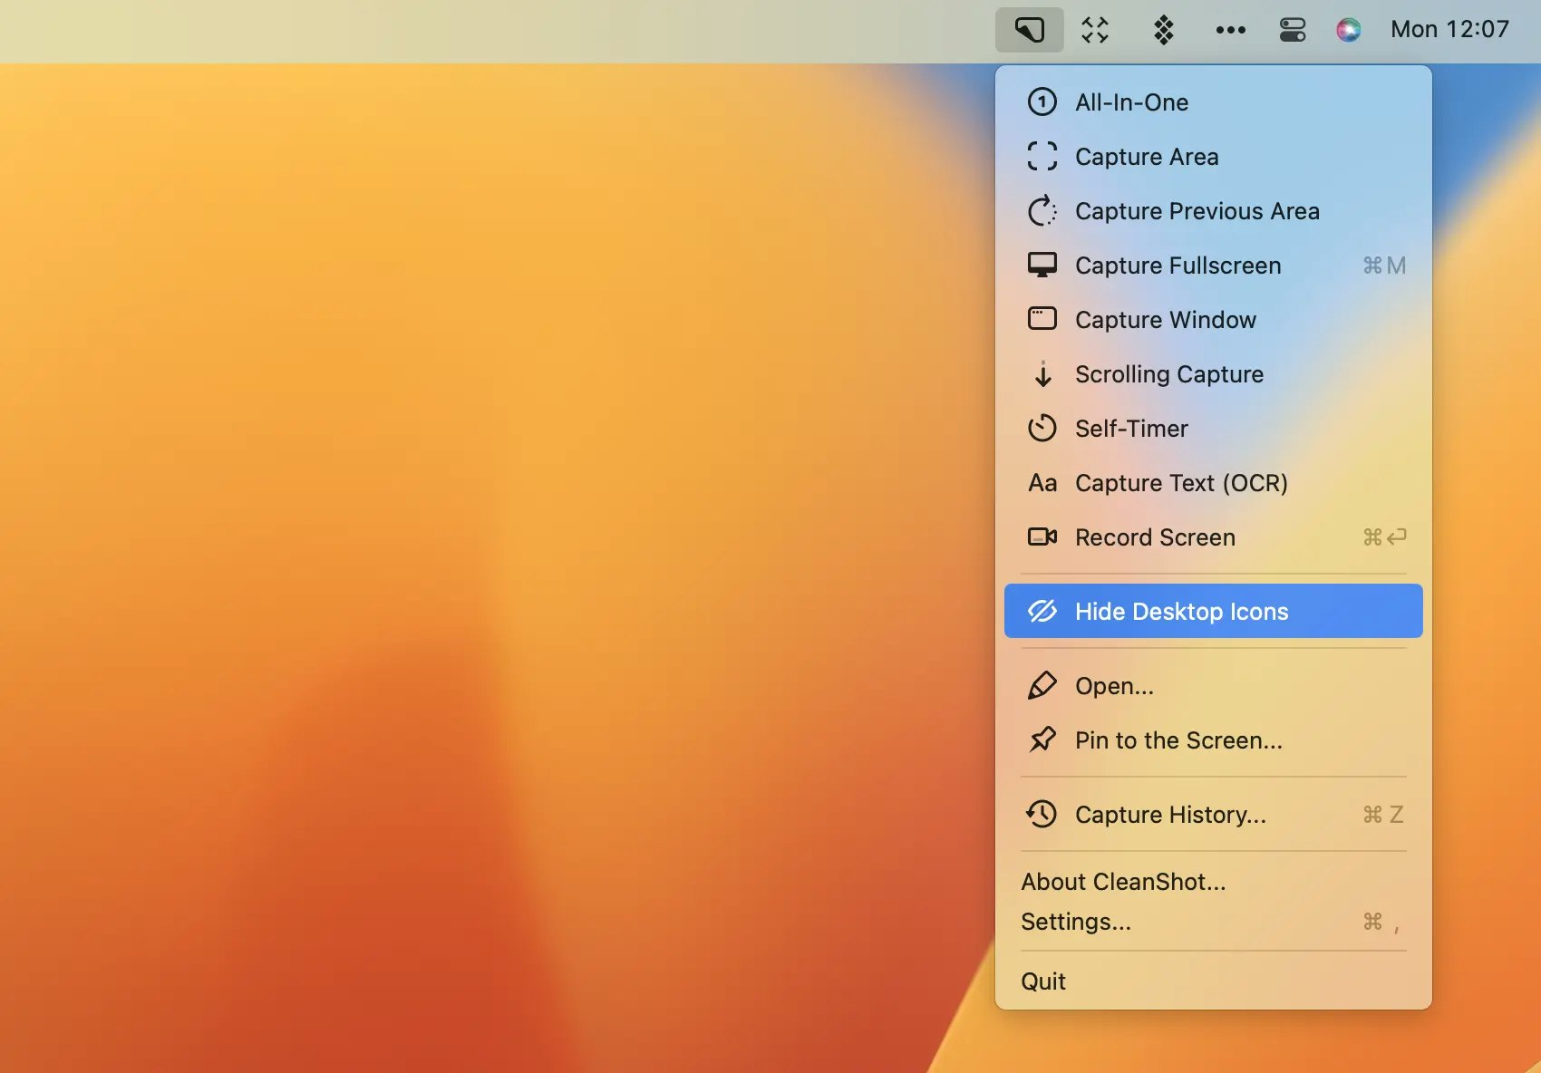This screenshot has width=1541, height=1073.
Task: Open the Dropbox menu bar icon
Action: point(1164,30)
